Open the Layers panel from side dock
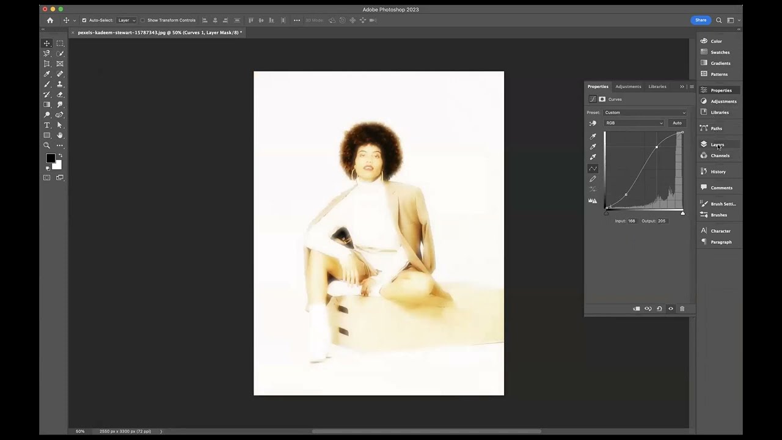Viewport: 782px width, 440px height. coord(717,145)
